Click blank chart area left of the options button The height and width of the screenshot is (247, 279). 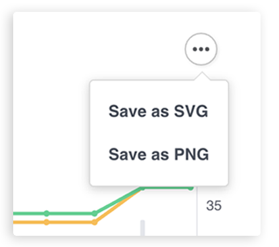(x=99, y=49)
